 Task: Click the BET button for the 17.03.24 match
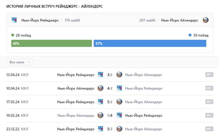209,102
